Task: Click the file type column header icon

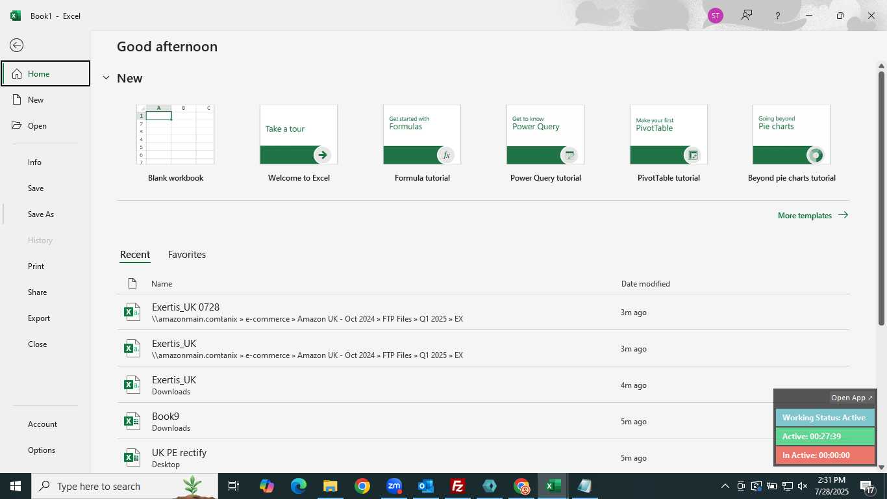Action: coord(132,283)
